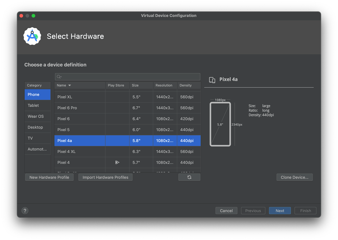
Task: Open the search options dropdown arrow
Action: [x=61, y=77]
